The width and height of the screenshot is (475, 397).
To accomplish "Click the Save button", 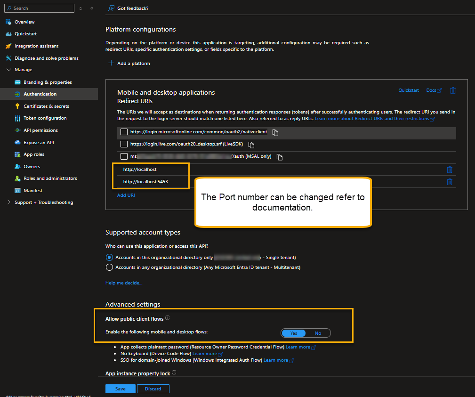I will tap(120, 389).
